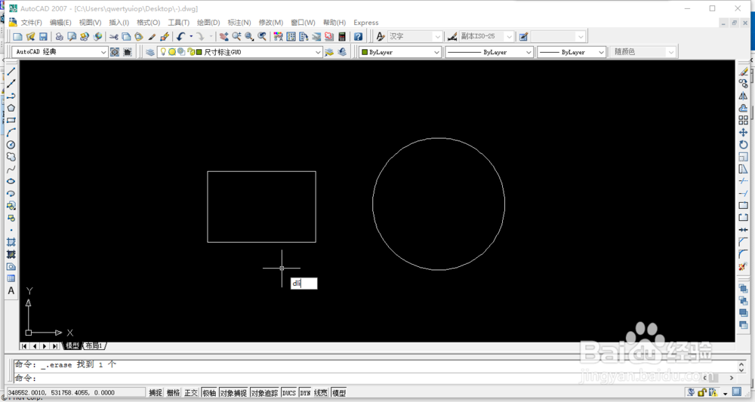The image size is (755, 402).
Task: Click the dynamic input box showing dli
Action: 304,284
